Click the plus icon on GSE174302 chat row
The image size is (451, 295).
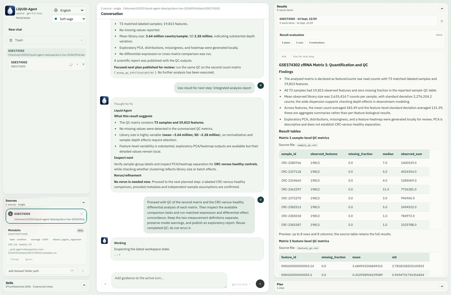(x=77, y=64)
